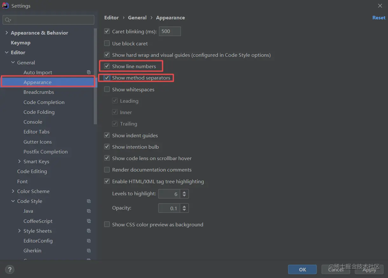Open CoffeeScript code style settings
Viewport: 388px width, 278px height.
click(x=38, y=221)
